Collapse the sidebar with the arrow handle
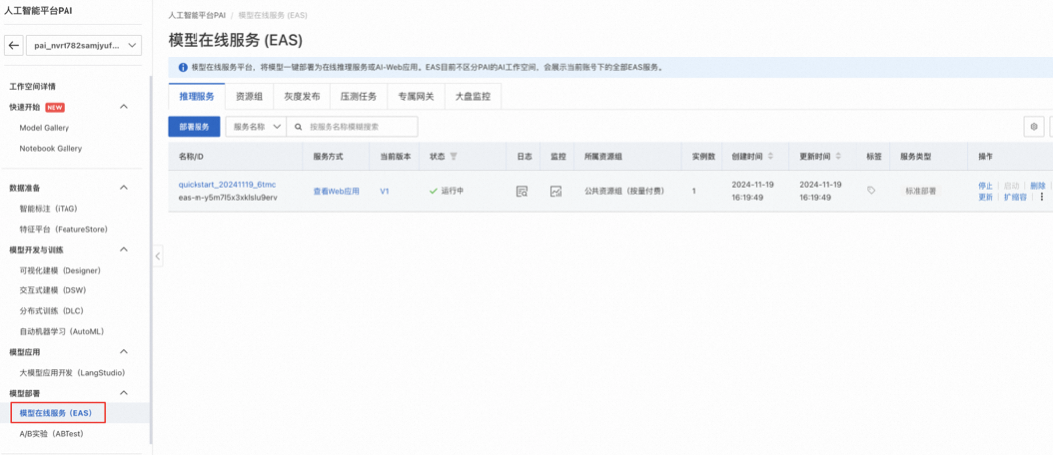Screen dimensions: 1053x455 158,256
